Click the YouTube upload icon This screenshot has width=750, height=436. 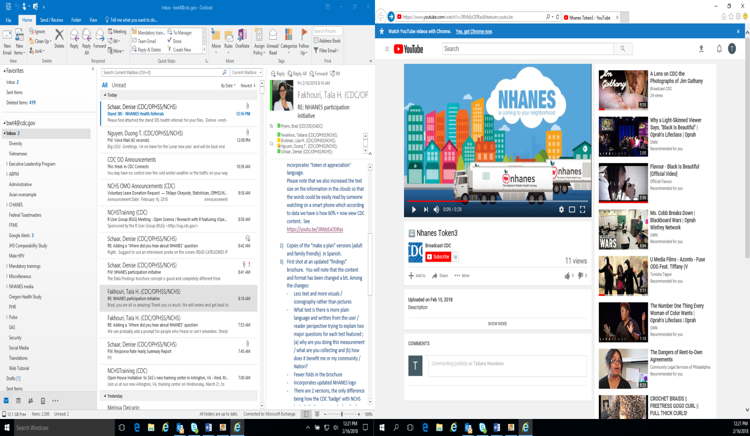(x=701, y=49)
